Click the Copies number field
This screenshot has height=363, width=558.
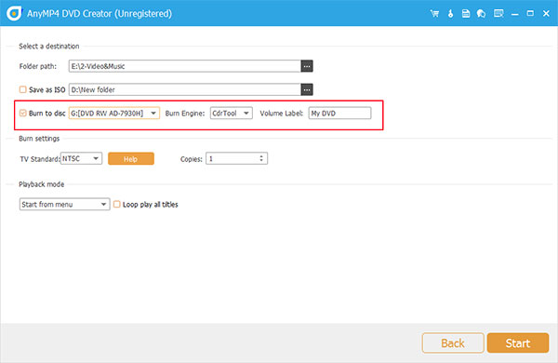[x=236, y=158]
